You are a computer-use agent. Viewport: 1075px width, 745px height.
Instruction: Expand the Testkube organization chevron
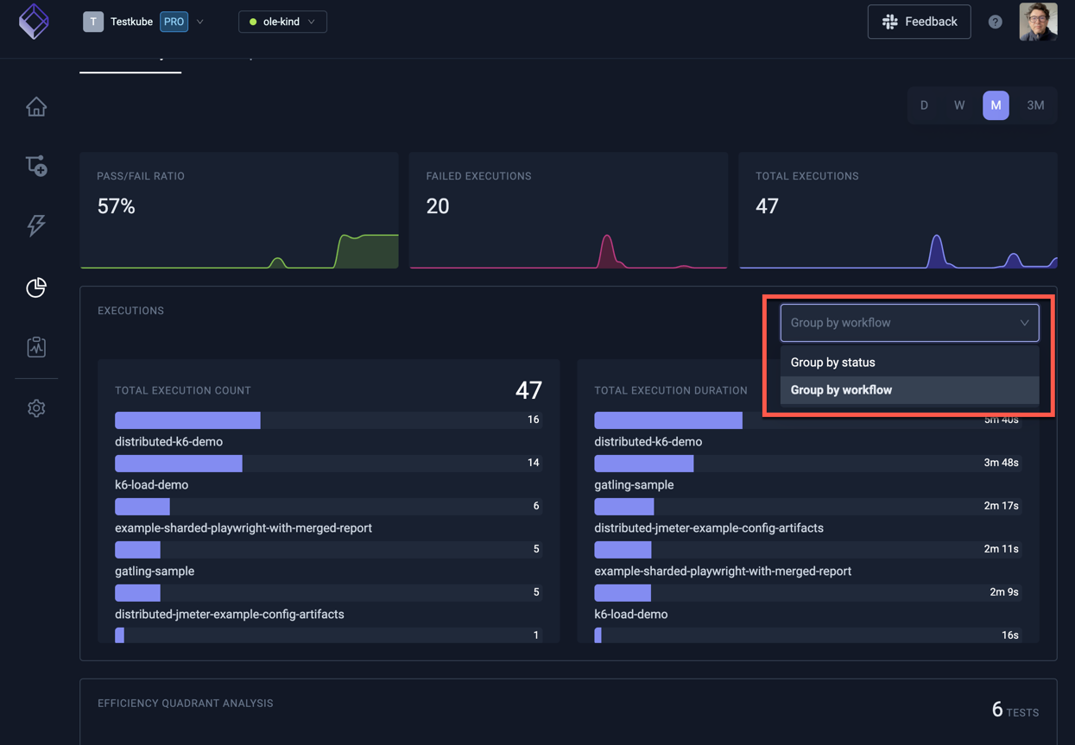(x=200, y=22)
